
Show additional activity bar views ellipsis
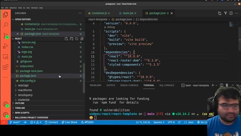[x=6, y=77]
